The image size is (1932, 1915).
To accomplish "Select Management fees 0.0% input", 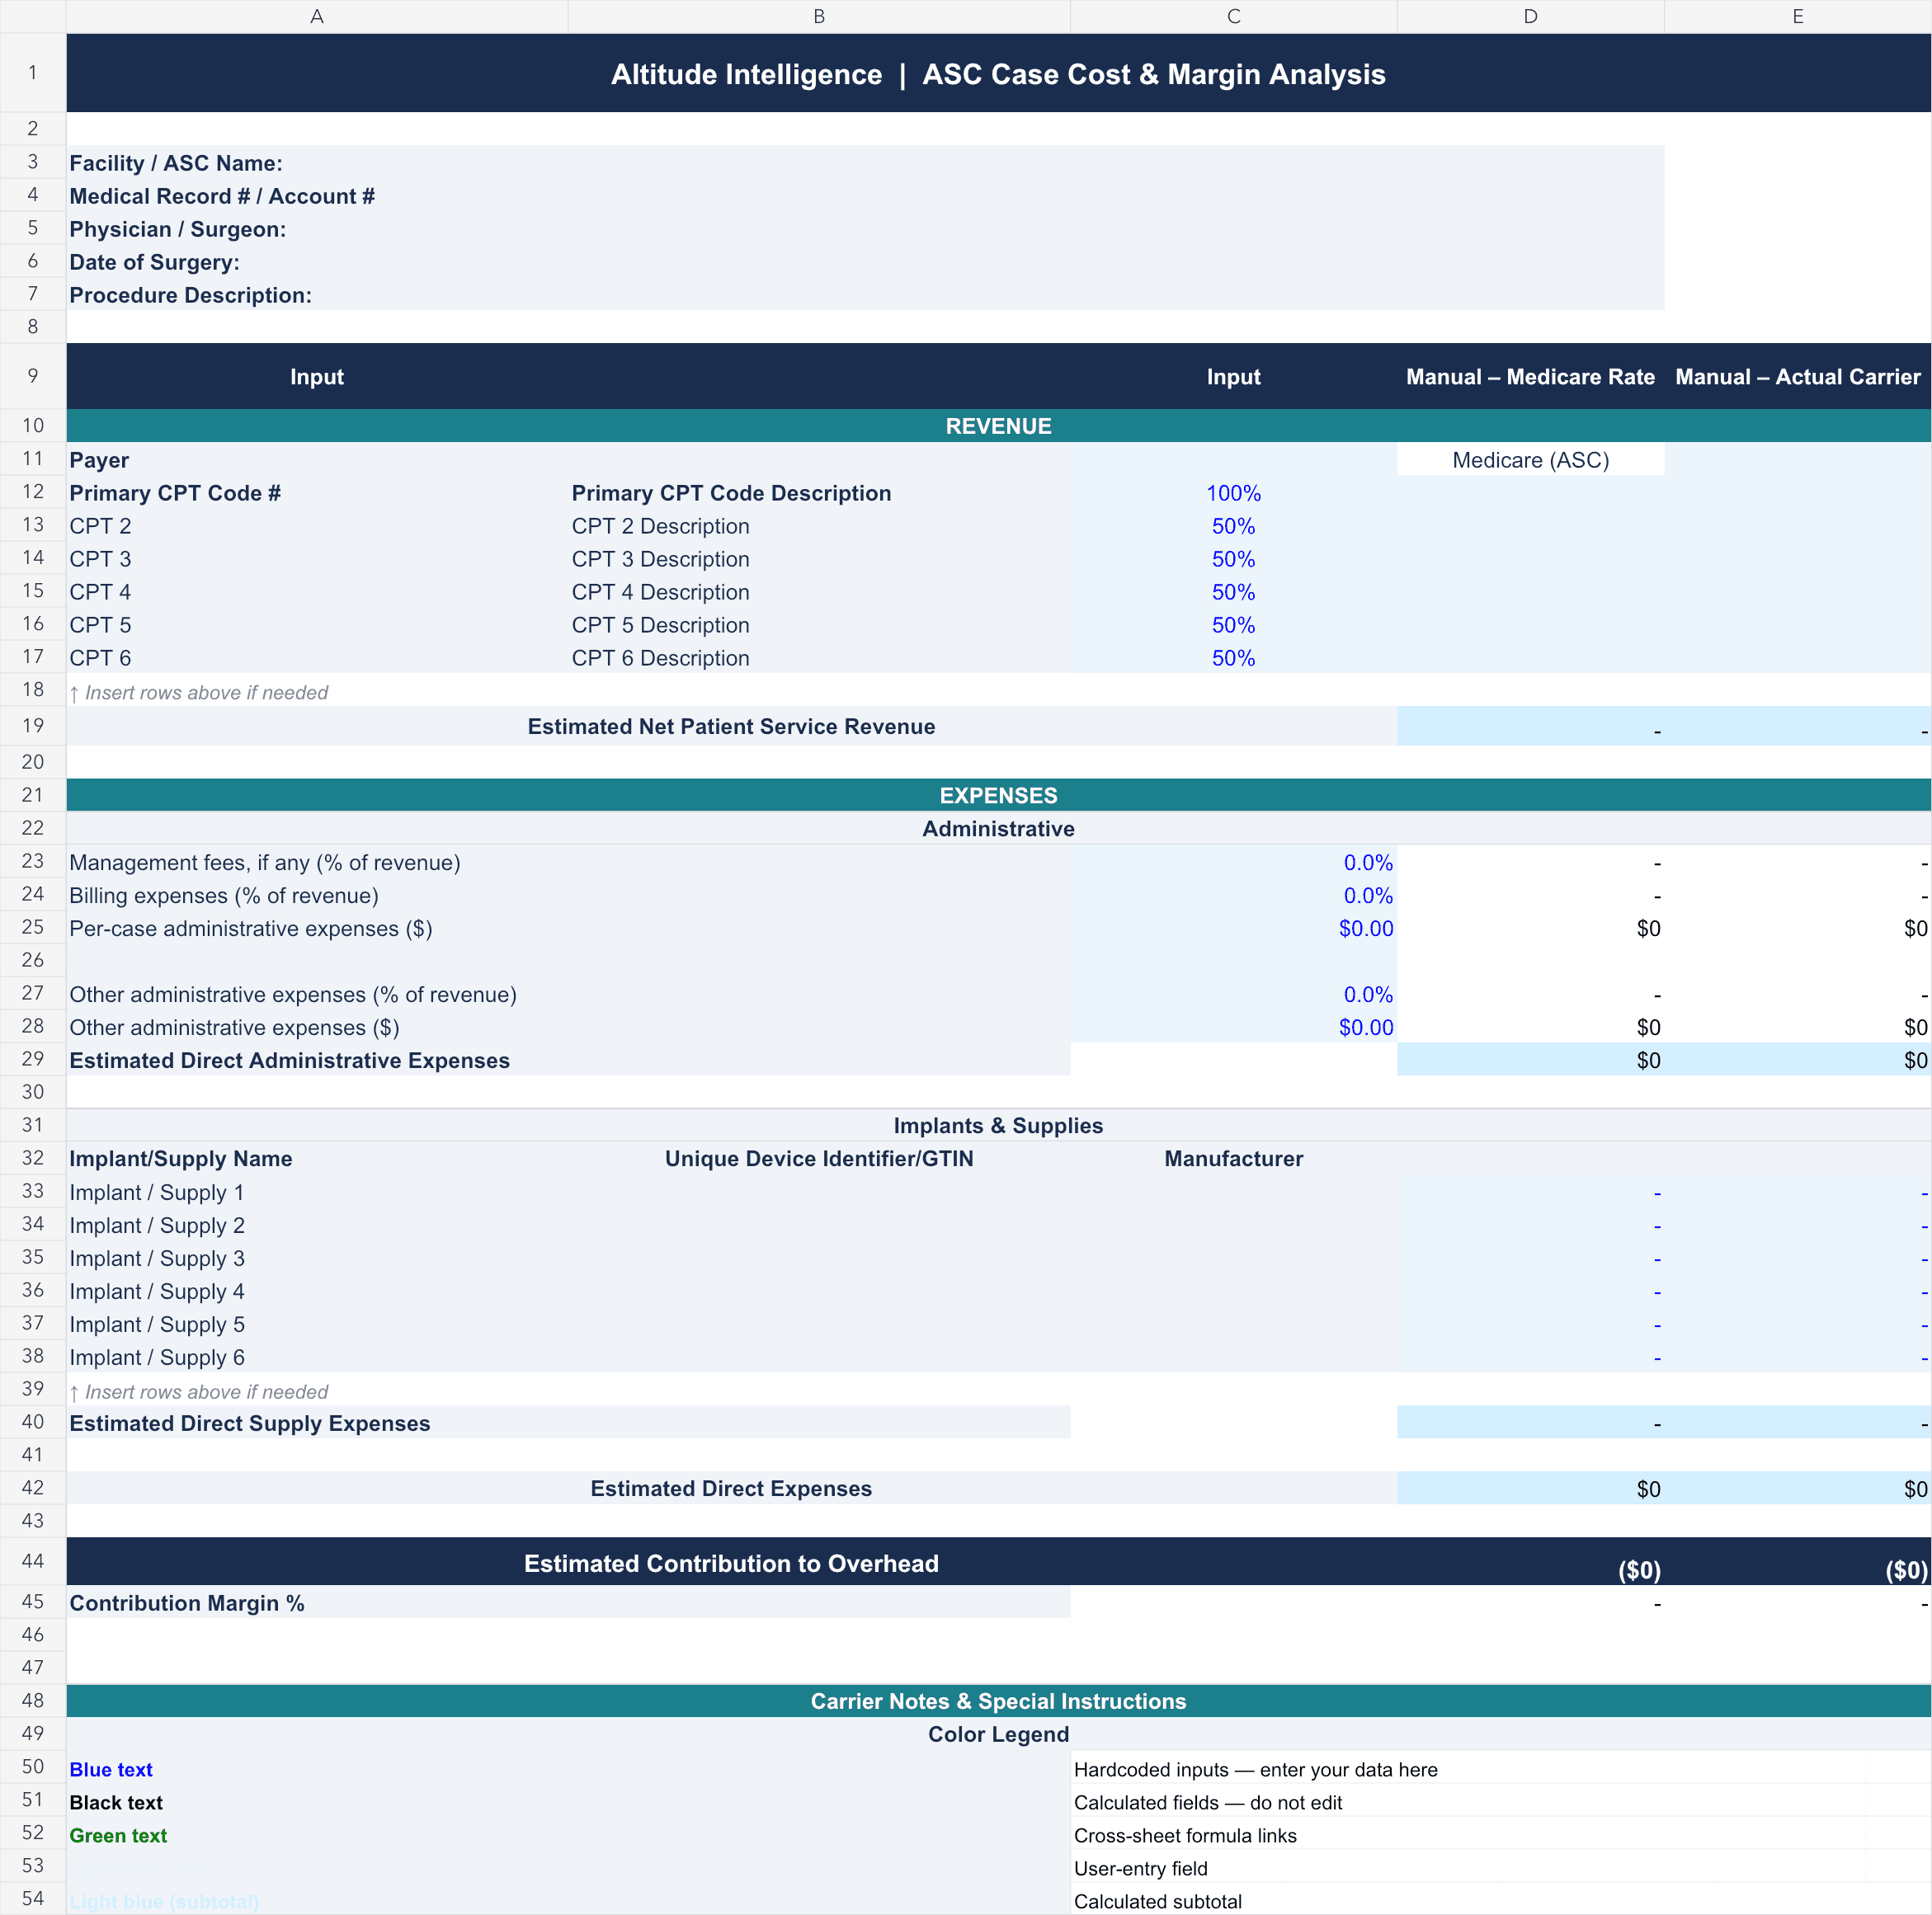I will click(x=1233, y=863).
